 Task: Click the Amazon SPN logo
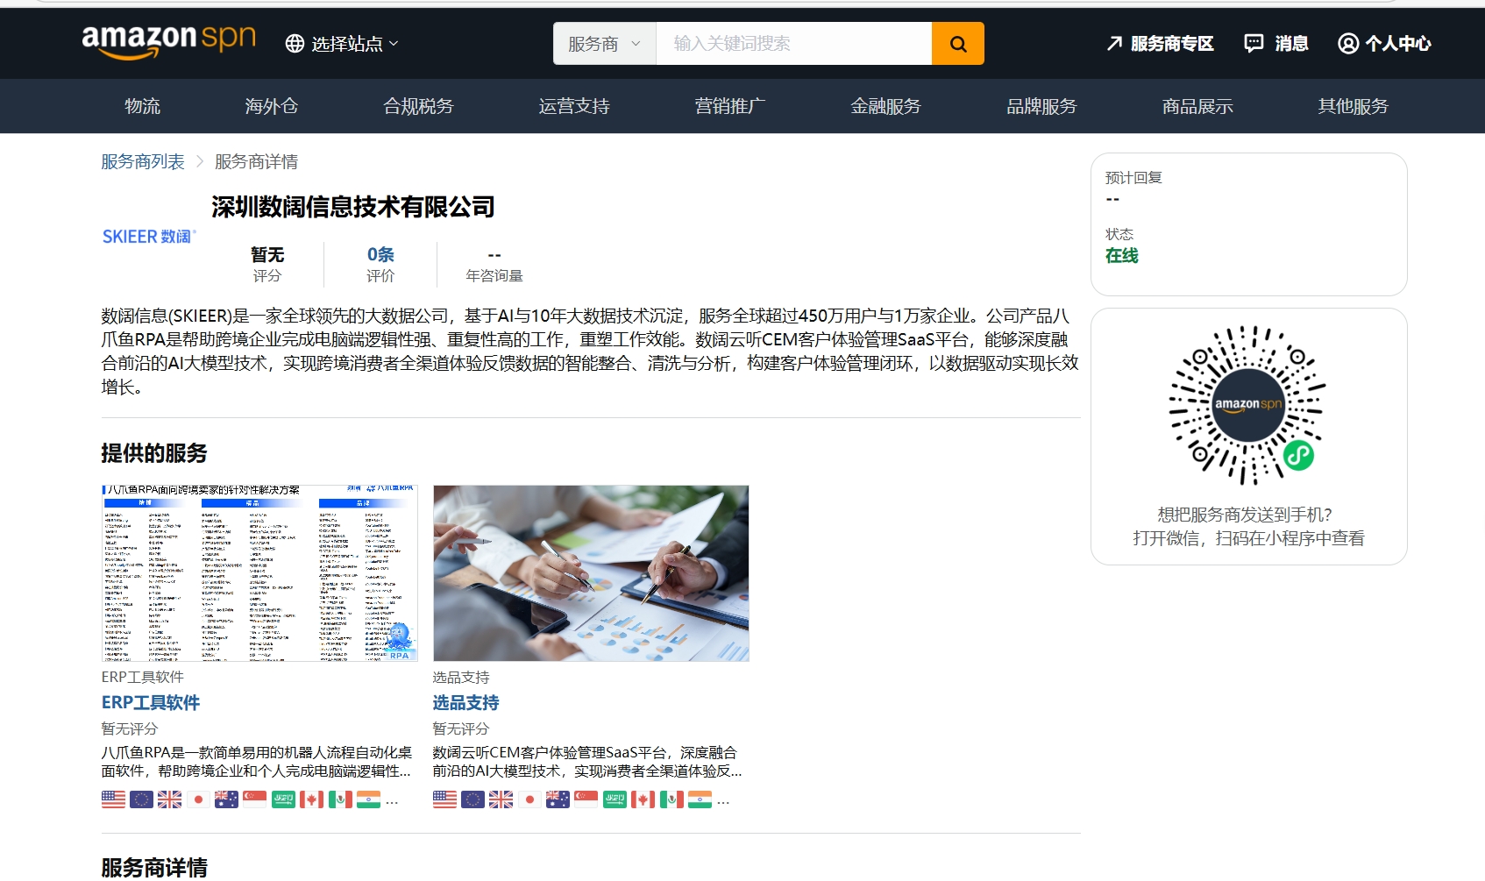click(x=168, y=40)
